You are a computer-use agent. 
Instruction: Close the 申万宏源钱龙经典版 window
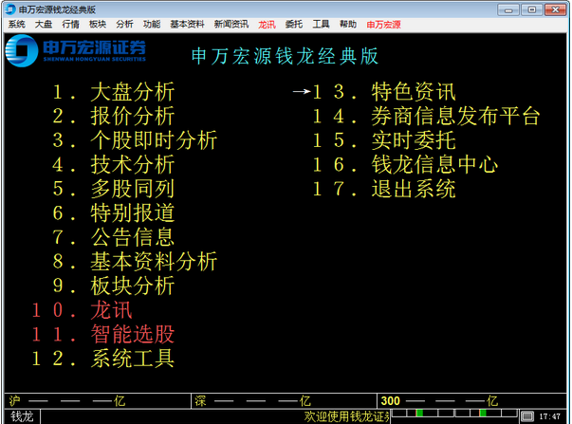click(555, 9)
